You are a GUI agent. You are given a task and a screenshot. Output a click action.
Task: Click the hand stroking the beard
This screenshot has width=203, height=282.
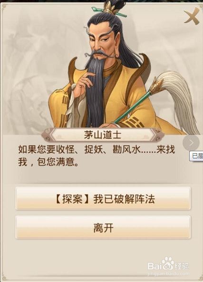tap(83, 82)
